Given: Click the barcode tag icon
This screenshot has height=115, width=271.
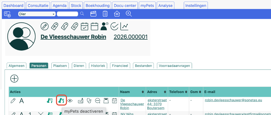Looking at the screenshot, I should point(74,26).
